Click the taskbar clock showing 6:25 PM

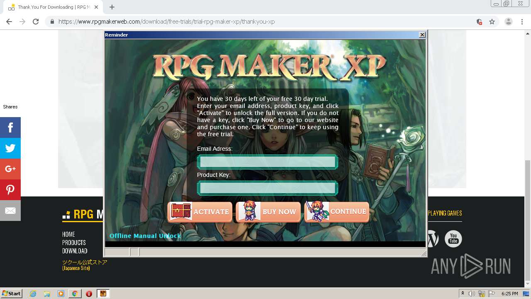coord(509,294)
